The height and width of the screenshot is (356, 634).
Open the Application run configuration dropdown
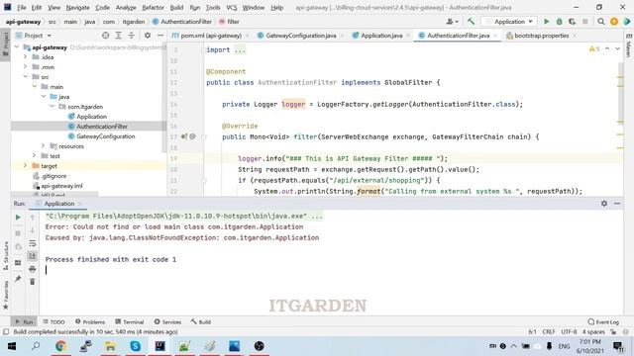pyautogui.click(x=510, y=22)
